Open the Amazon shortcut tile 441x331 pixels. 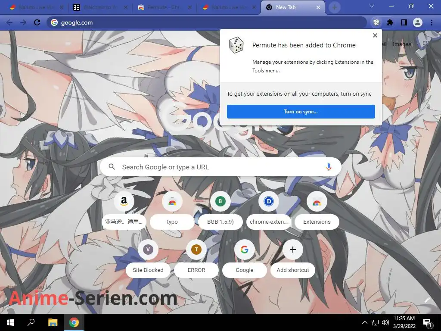click(124, 210)
